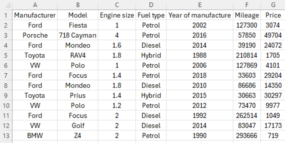Click the RAV4 model cell

coord(78,55)
